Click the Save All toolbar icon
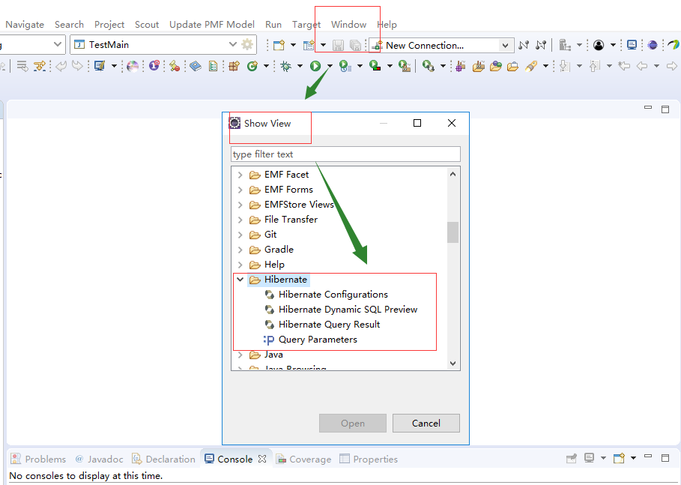 (x=355, y=45)
